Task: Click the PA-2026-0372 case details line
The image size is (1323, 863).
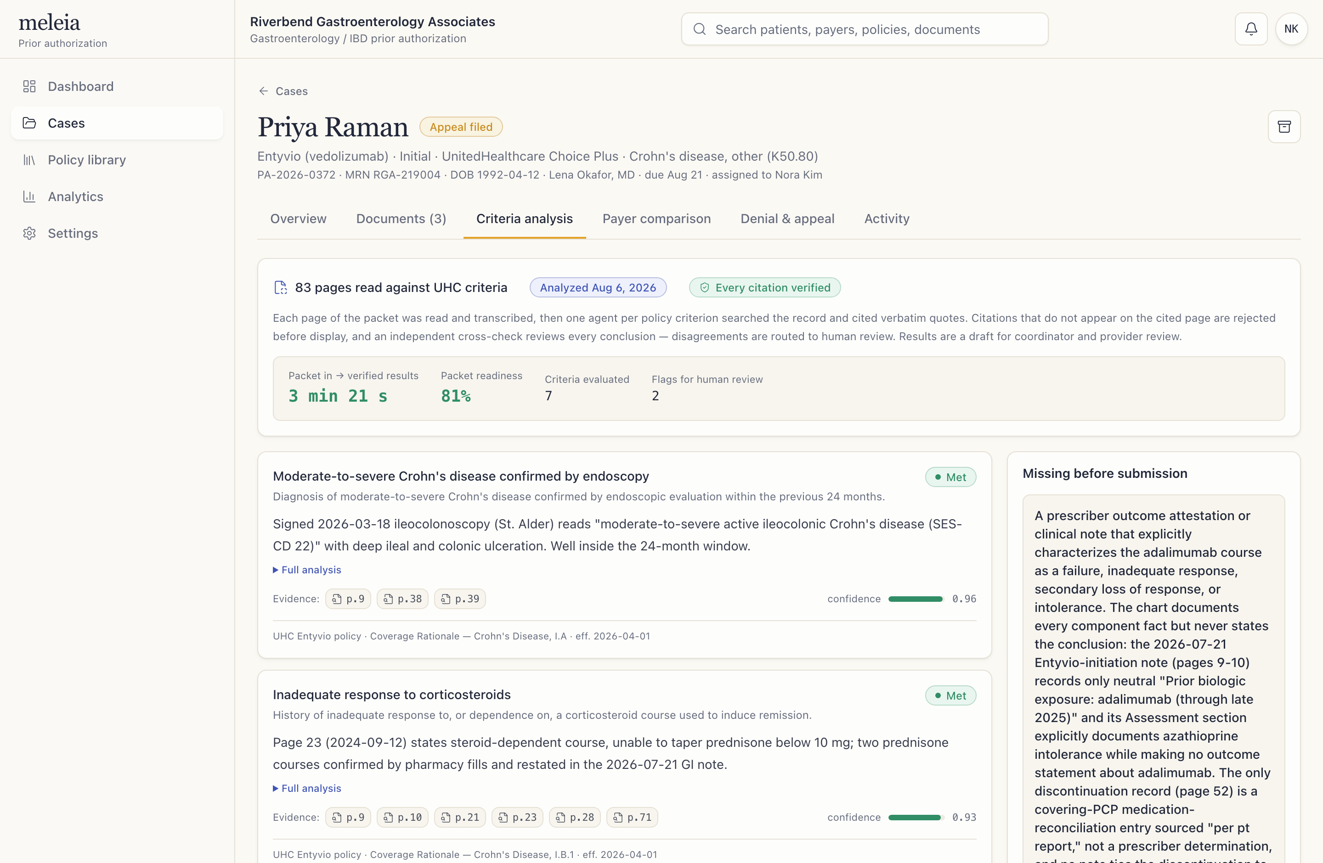Action: pyautogui.click(x=540, y=175)
